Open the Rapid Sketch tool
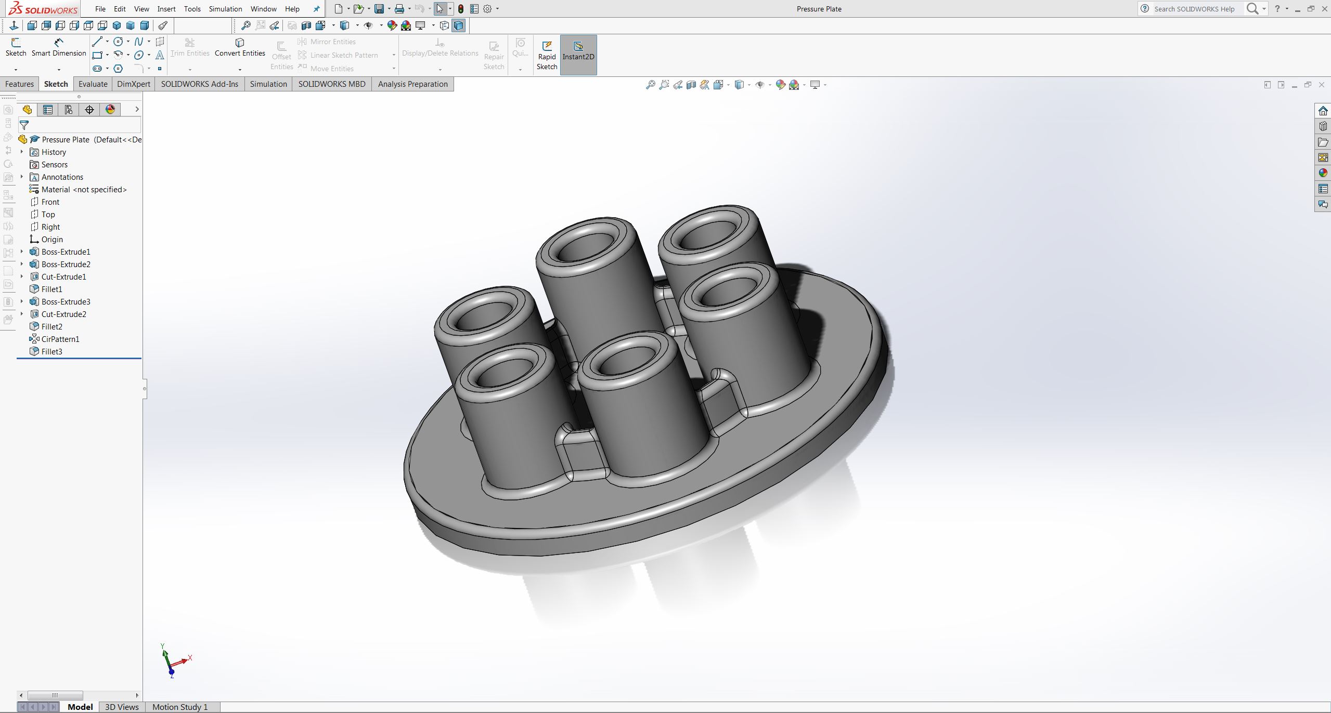Image resolution: width=1331 pixels, height=713 pixels. point(547,55)
